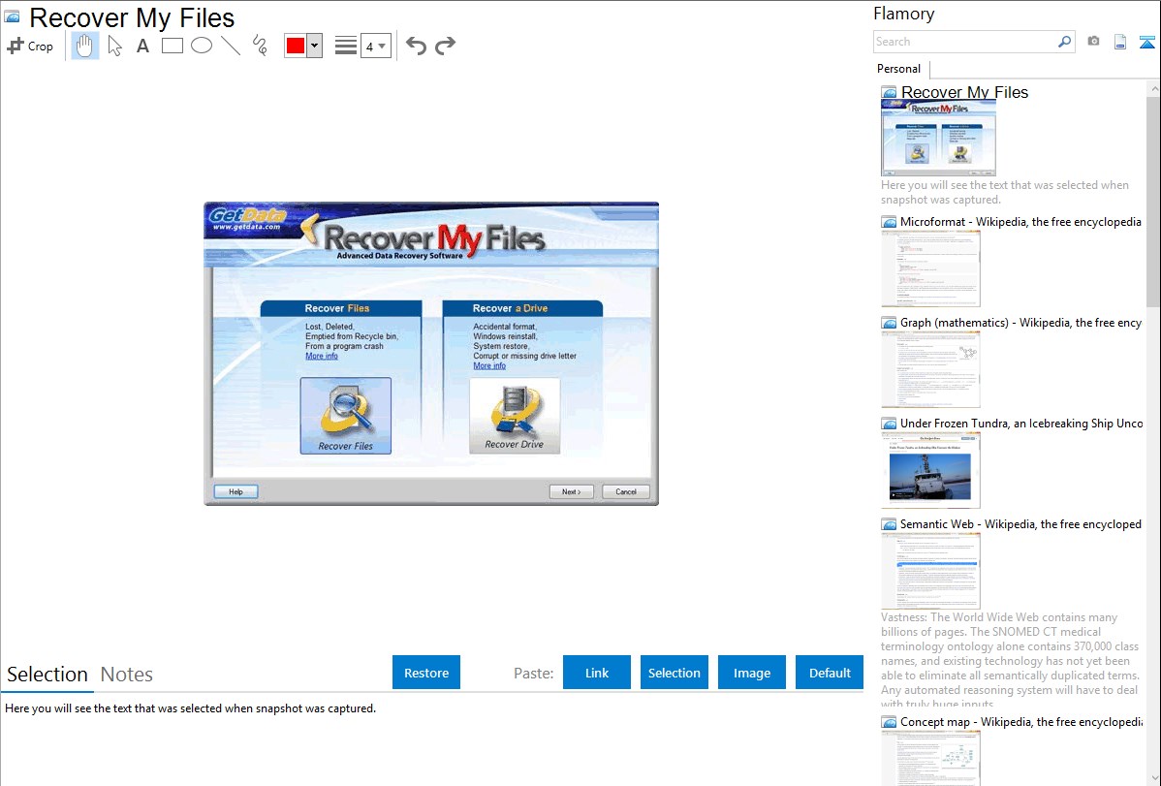Click the line thickness bars icon

(x=346, y=46)
